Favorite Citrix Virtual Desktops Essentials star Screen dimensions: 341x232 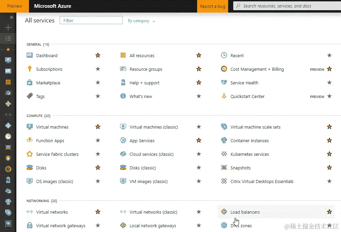click(329, 181)
